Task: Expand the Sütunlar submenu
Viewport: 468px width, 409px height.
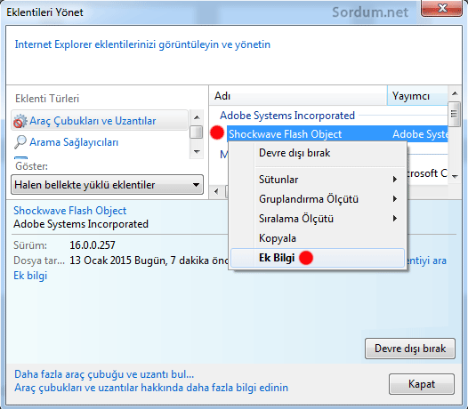Action: click(x=318, y=180)
